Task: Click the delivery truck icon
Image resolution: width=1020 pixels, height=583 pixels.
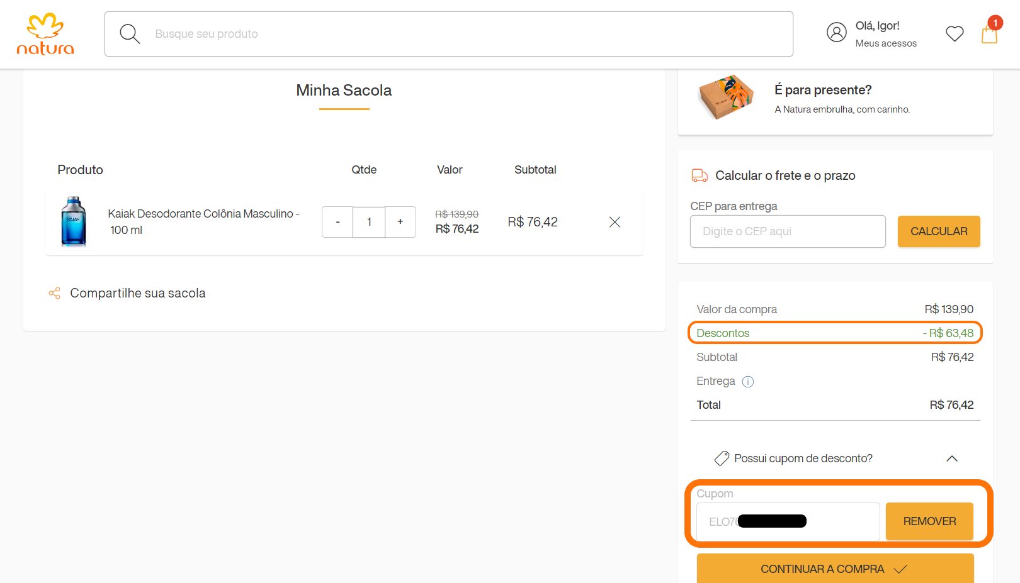Action: pos(700,175)
